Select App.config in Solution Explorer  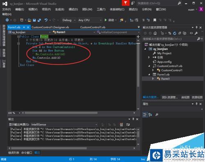(164, 62)
